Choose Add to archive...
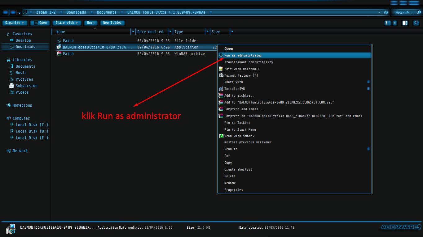The width and height of the screenshot is (423, 237). pyautogui.click(x=294, y=95)
